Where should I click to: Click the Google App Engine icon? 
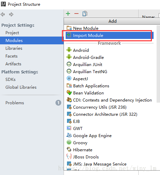[x=69, y=135]
